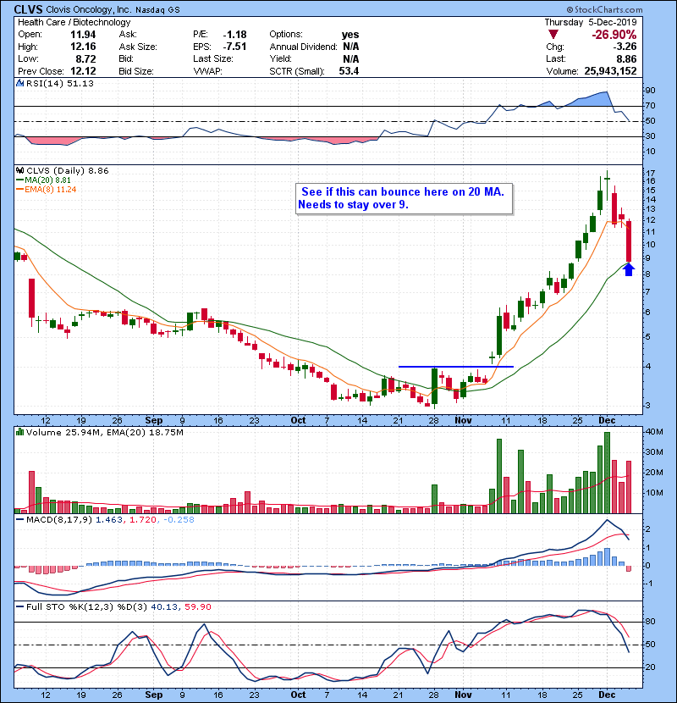
Task: Select the Low price value 8.72
Action: [x=85, y=58]
